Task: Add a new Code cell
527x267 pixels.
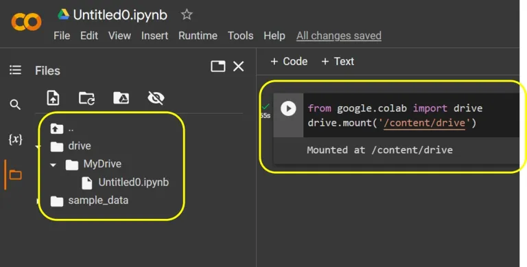Action: pyautogui.click(x=289, y=61)
